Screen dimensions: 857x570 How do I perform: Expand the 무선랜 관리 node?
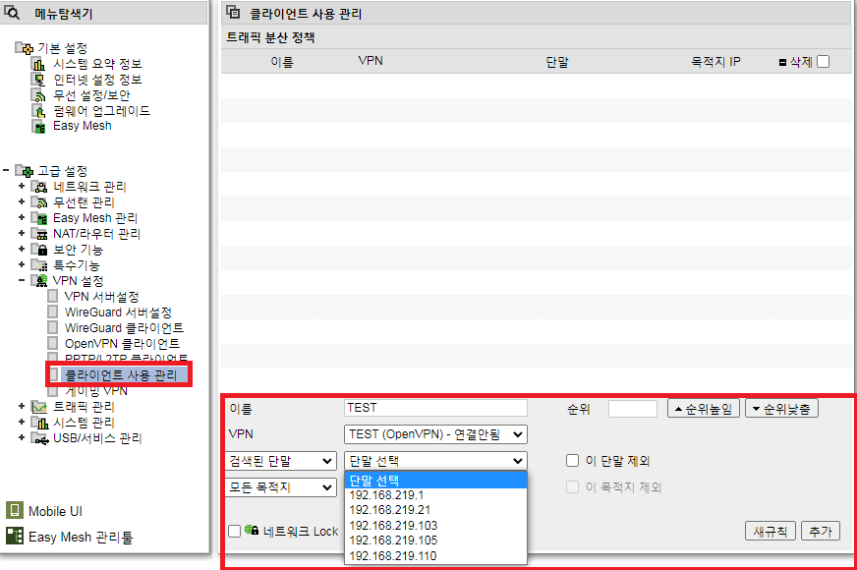tap(22, 201)
